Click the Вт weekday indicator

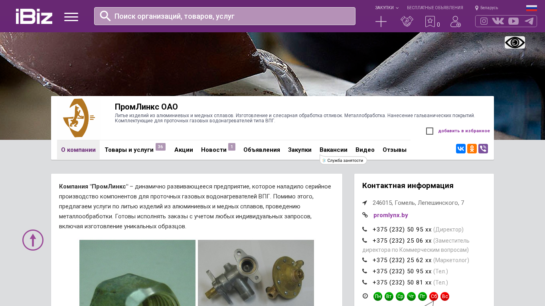pos(389,296)
